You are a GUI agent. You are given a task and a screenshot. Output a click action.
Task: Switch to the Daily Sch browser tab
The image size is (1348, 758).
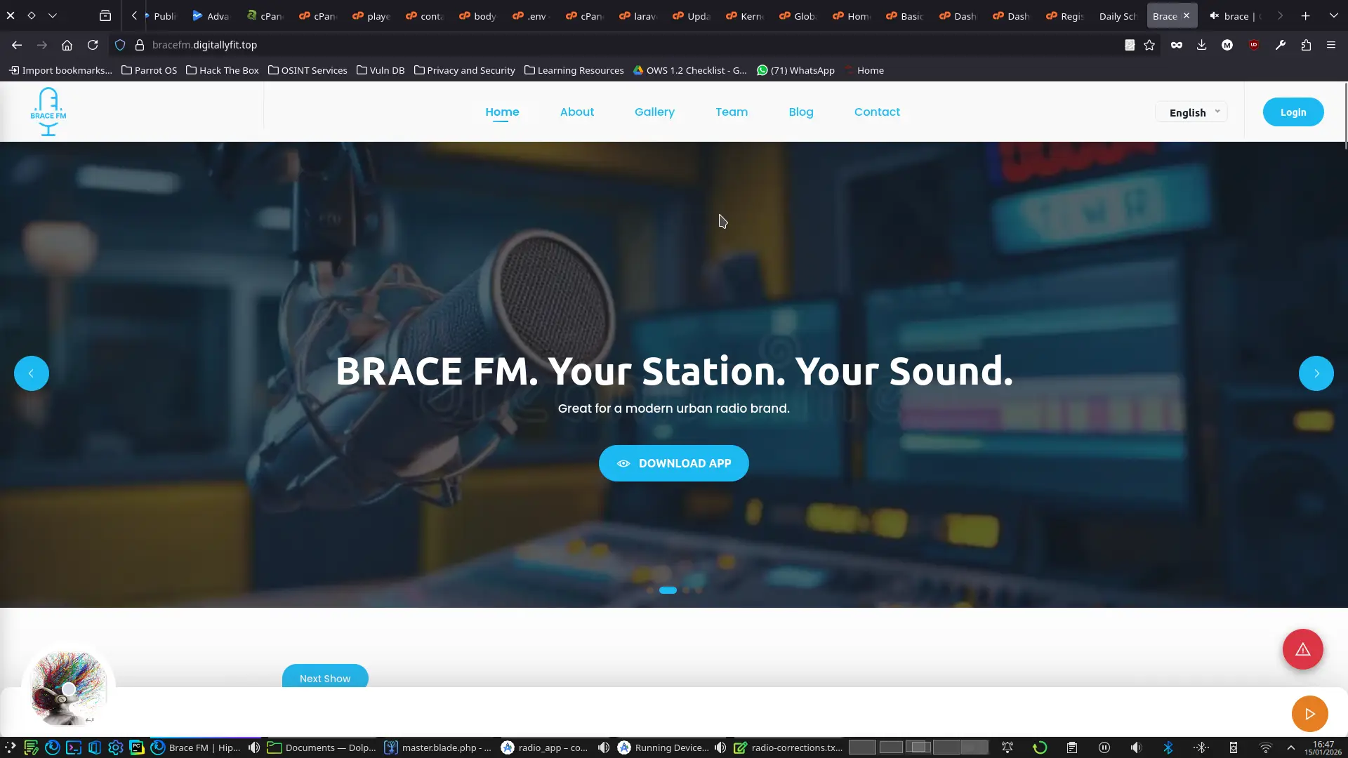tap(1117, 16)
